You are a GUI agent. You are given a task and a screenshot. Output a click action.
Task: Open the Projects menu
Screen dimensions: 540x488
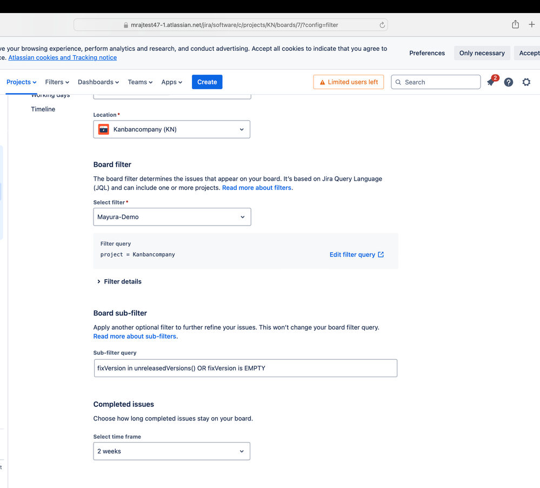coord(22,82)
